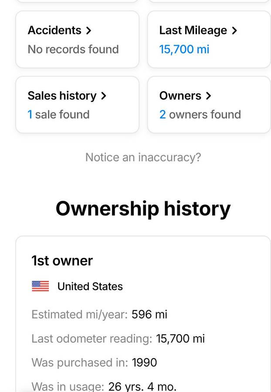The width and height of the screenshot is (271, 392).
Task: Open the Sales history card title
Action: (x=62, y=96)
